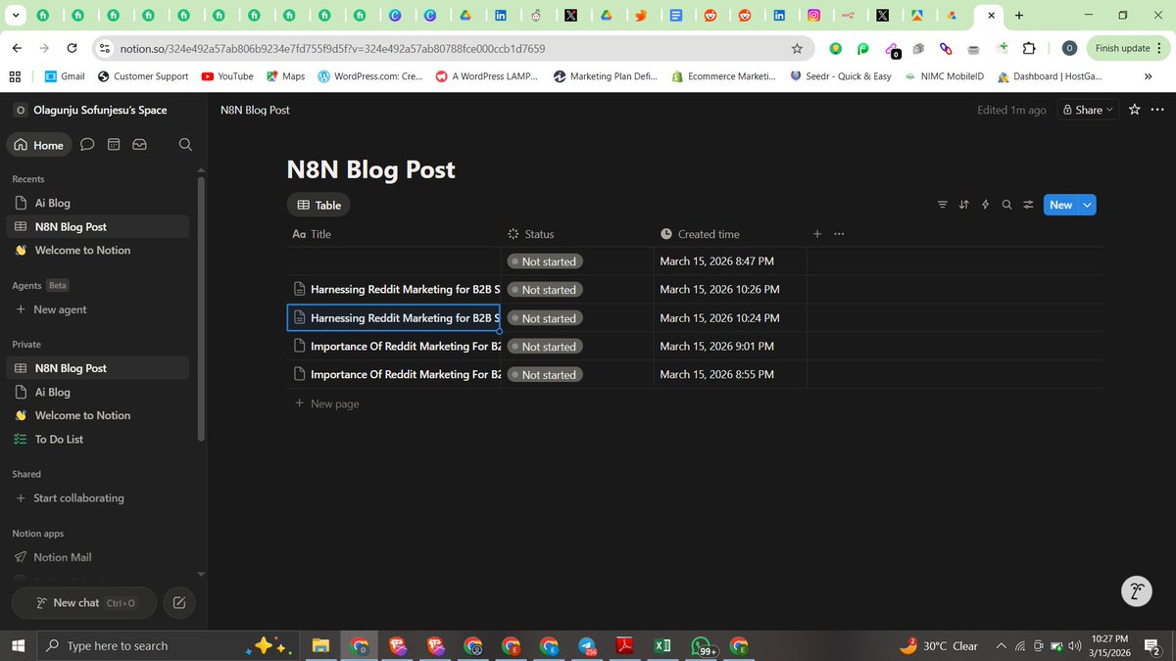This screenshot has height=661, width=1176.
Task: Open view settings with the sliders icon
Action: 1027,204
